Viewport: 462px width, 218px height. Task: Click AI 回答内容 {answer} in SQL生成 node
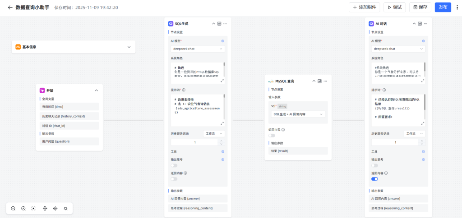click(198, 199)
